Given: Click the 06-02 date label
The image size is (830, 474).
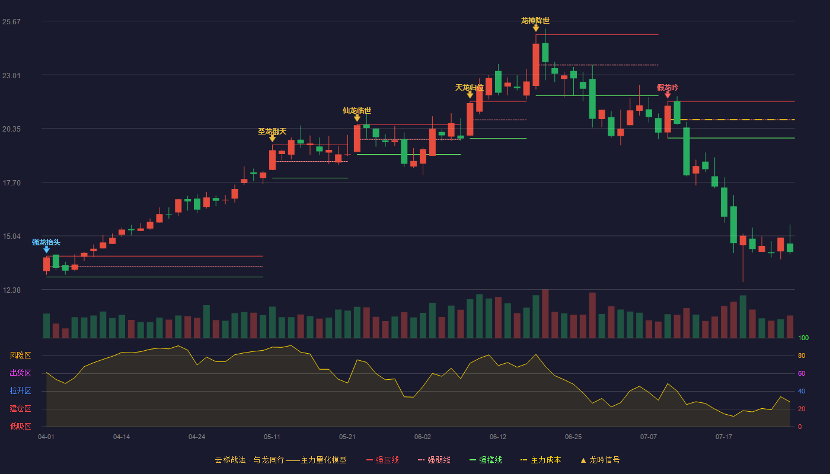Looking at the screenshot, I should coord(423,437).
